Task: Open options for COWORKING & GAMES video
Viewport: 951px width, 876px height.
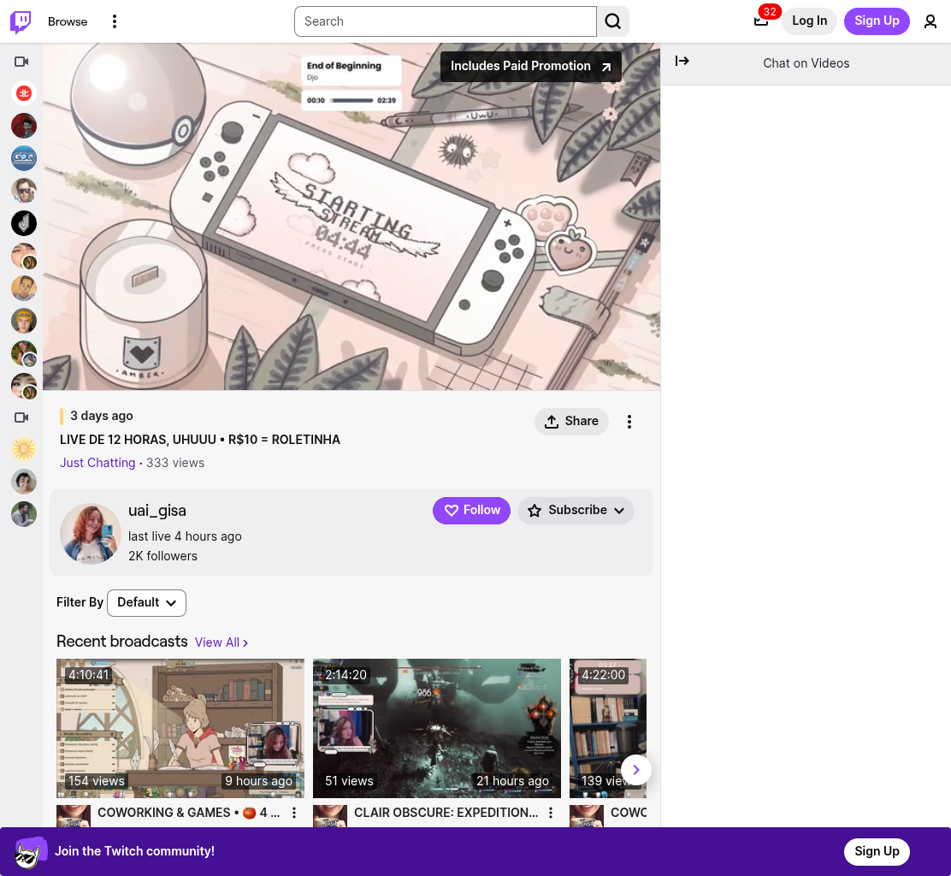Action: (x=294, y=813)
